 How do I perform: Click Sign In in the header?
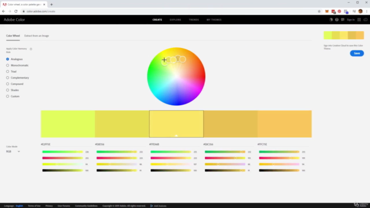point(351,20)
